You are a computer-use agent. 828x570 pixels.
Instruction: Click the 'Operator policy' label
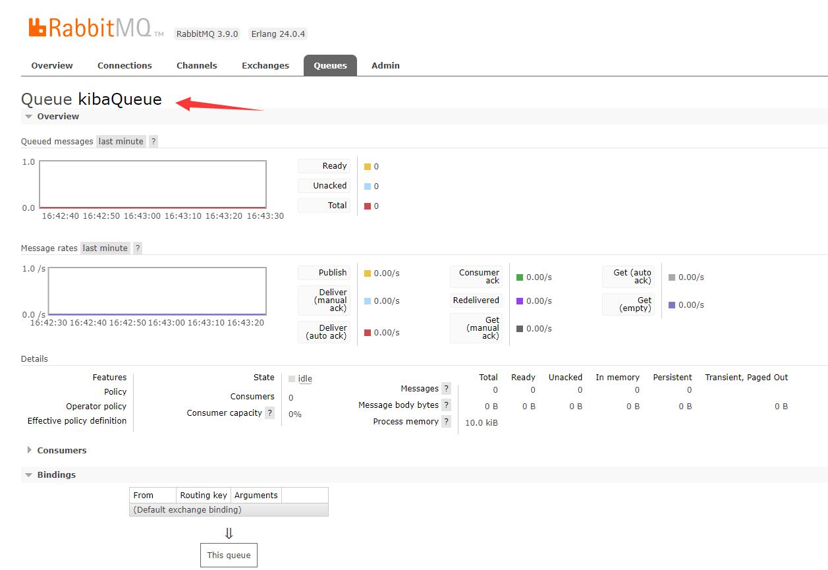pos(96,407)
